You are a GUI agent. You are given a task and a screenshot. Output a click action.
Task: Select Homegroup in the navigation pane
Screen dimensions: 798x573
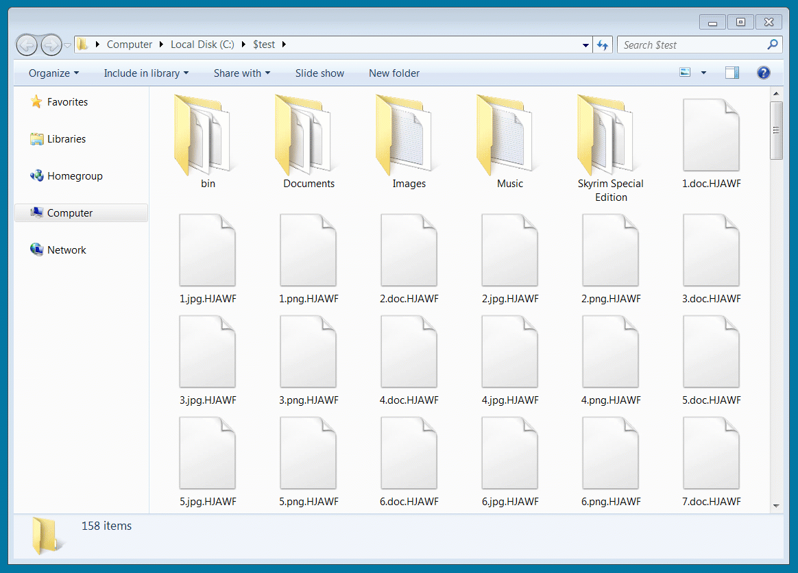pos(66,176)
